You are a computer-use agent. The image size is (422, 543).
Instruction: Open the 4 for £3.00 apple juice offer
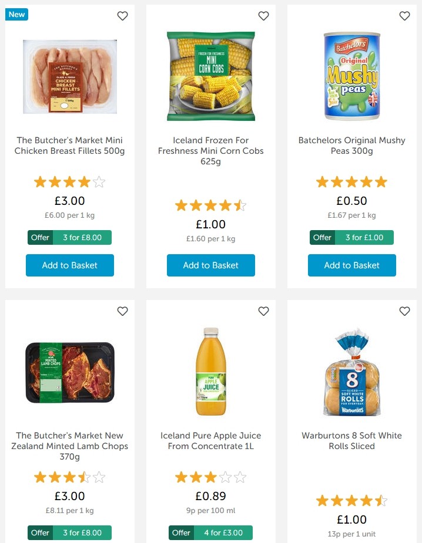tap(210, 532)
